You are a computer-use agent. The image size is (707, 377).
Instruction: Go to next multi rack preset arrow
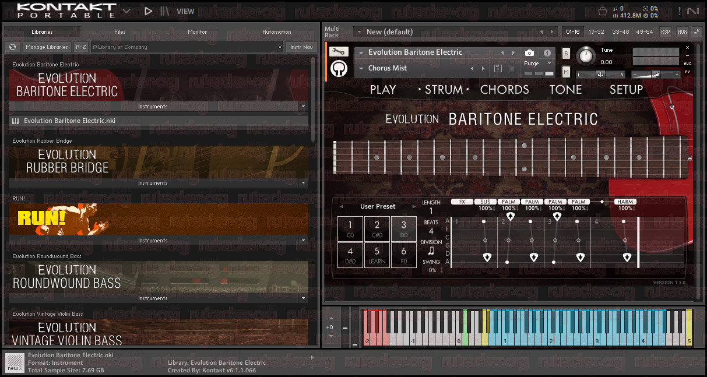pos(553,32)
